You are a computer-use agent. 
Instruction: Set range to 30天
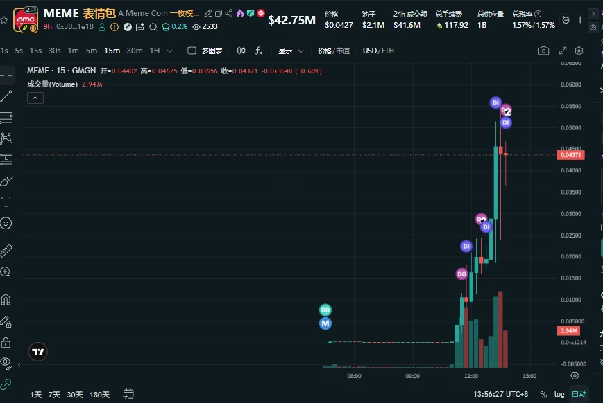[x=75, y=395]
